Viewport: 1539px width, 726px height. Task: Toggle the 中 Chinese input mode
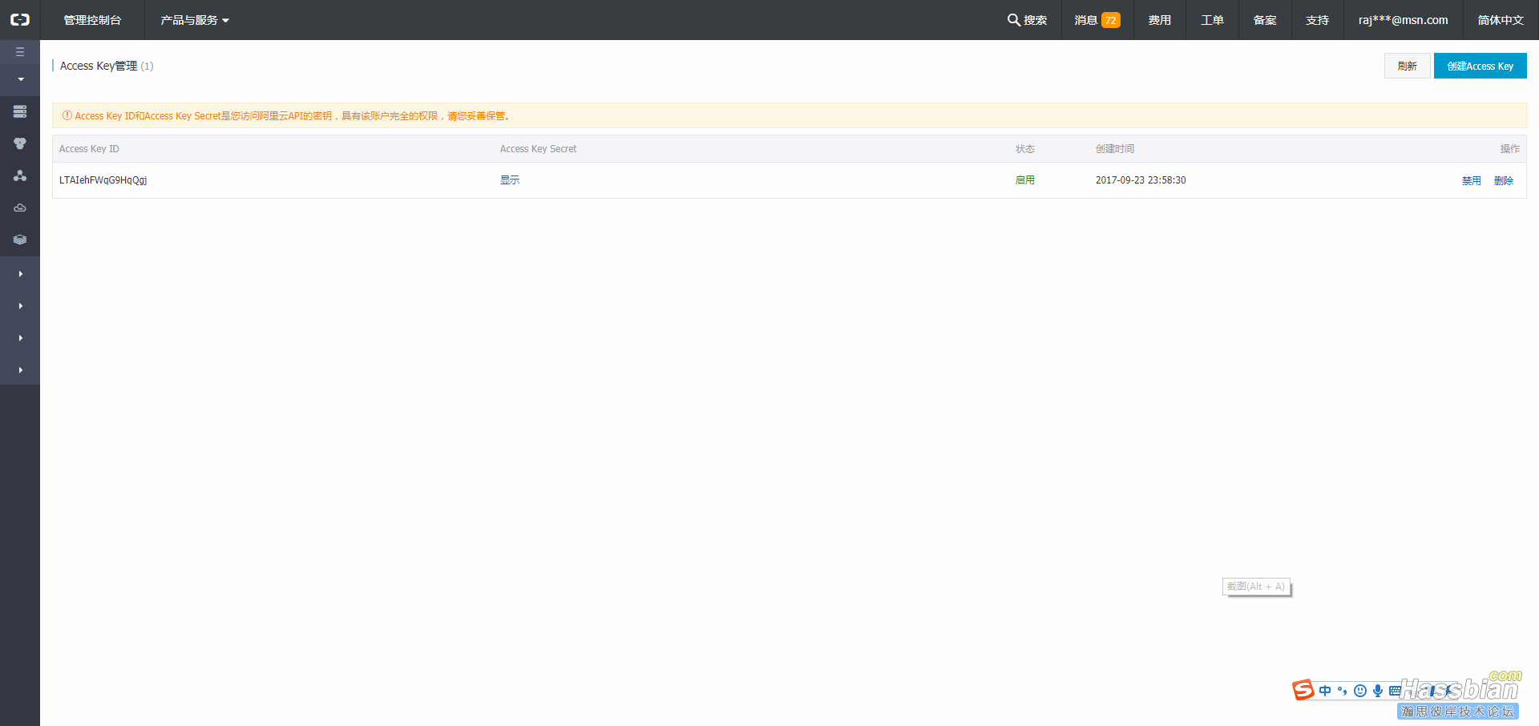click(x=1325, y=691)
